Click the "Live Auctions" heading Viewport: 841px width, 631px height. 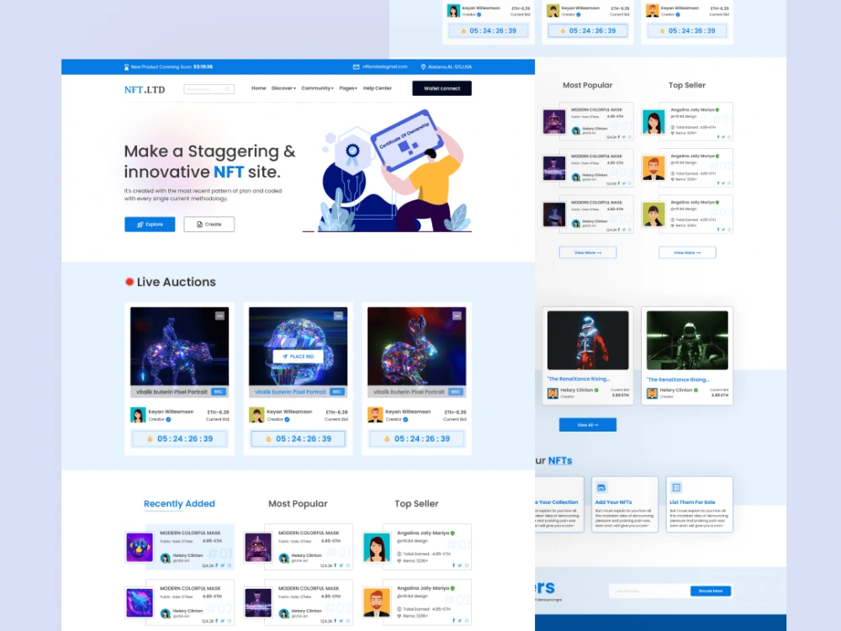(177, 282)
